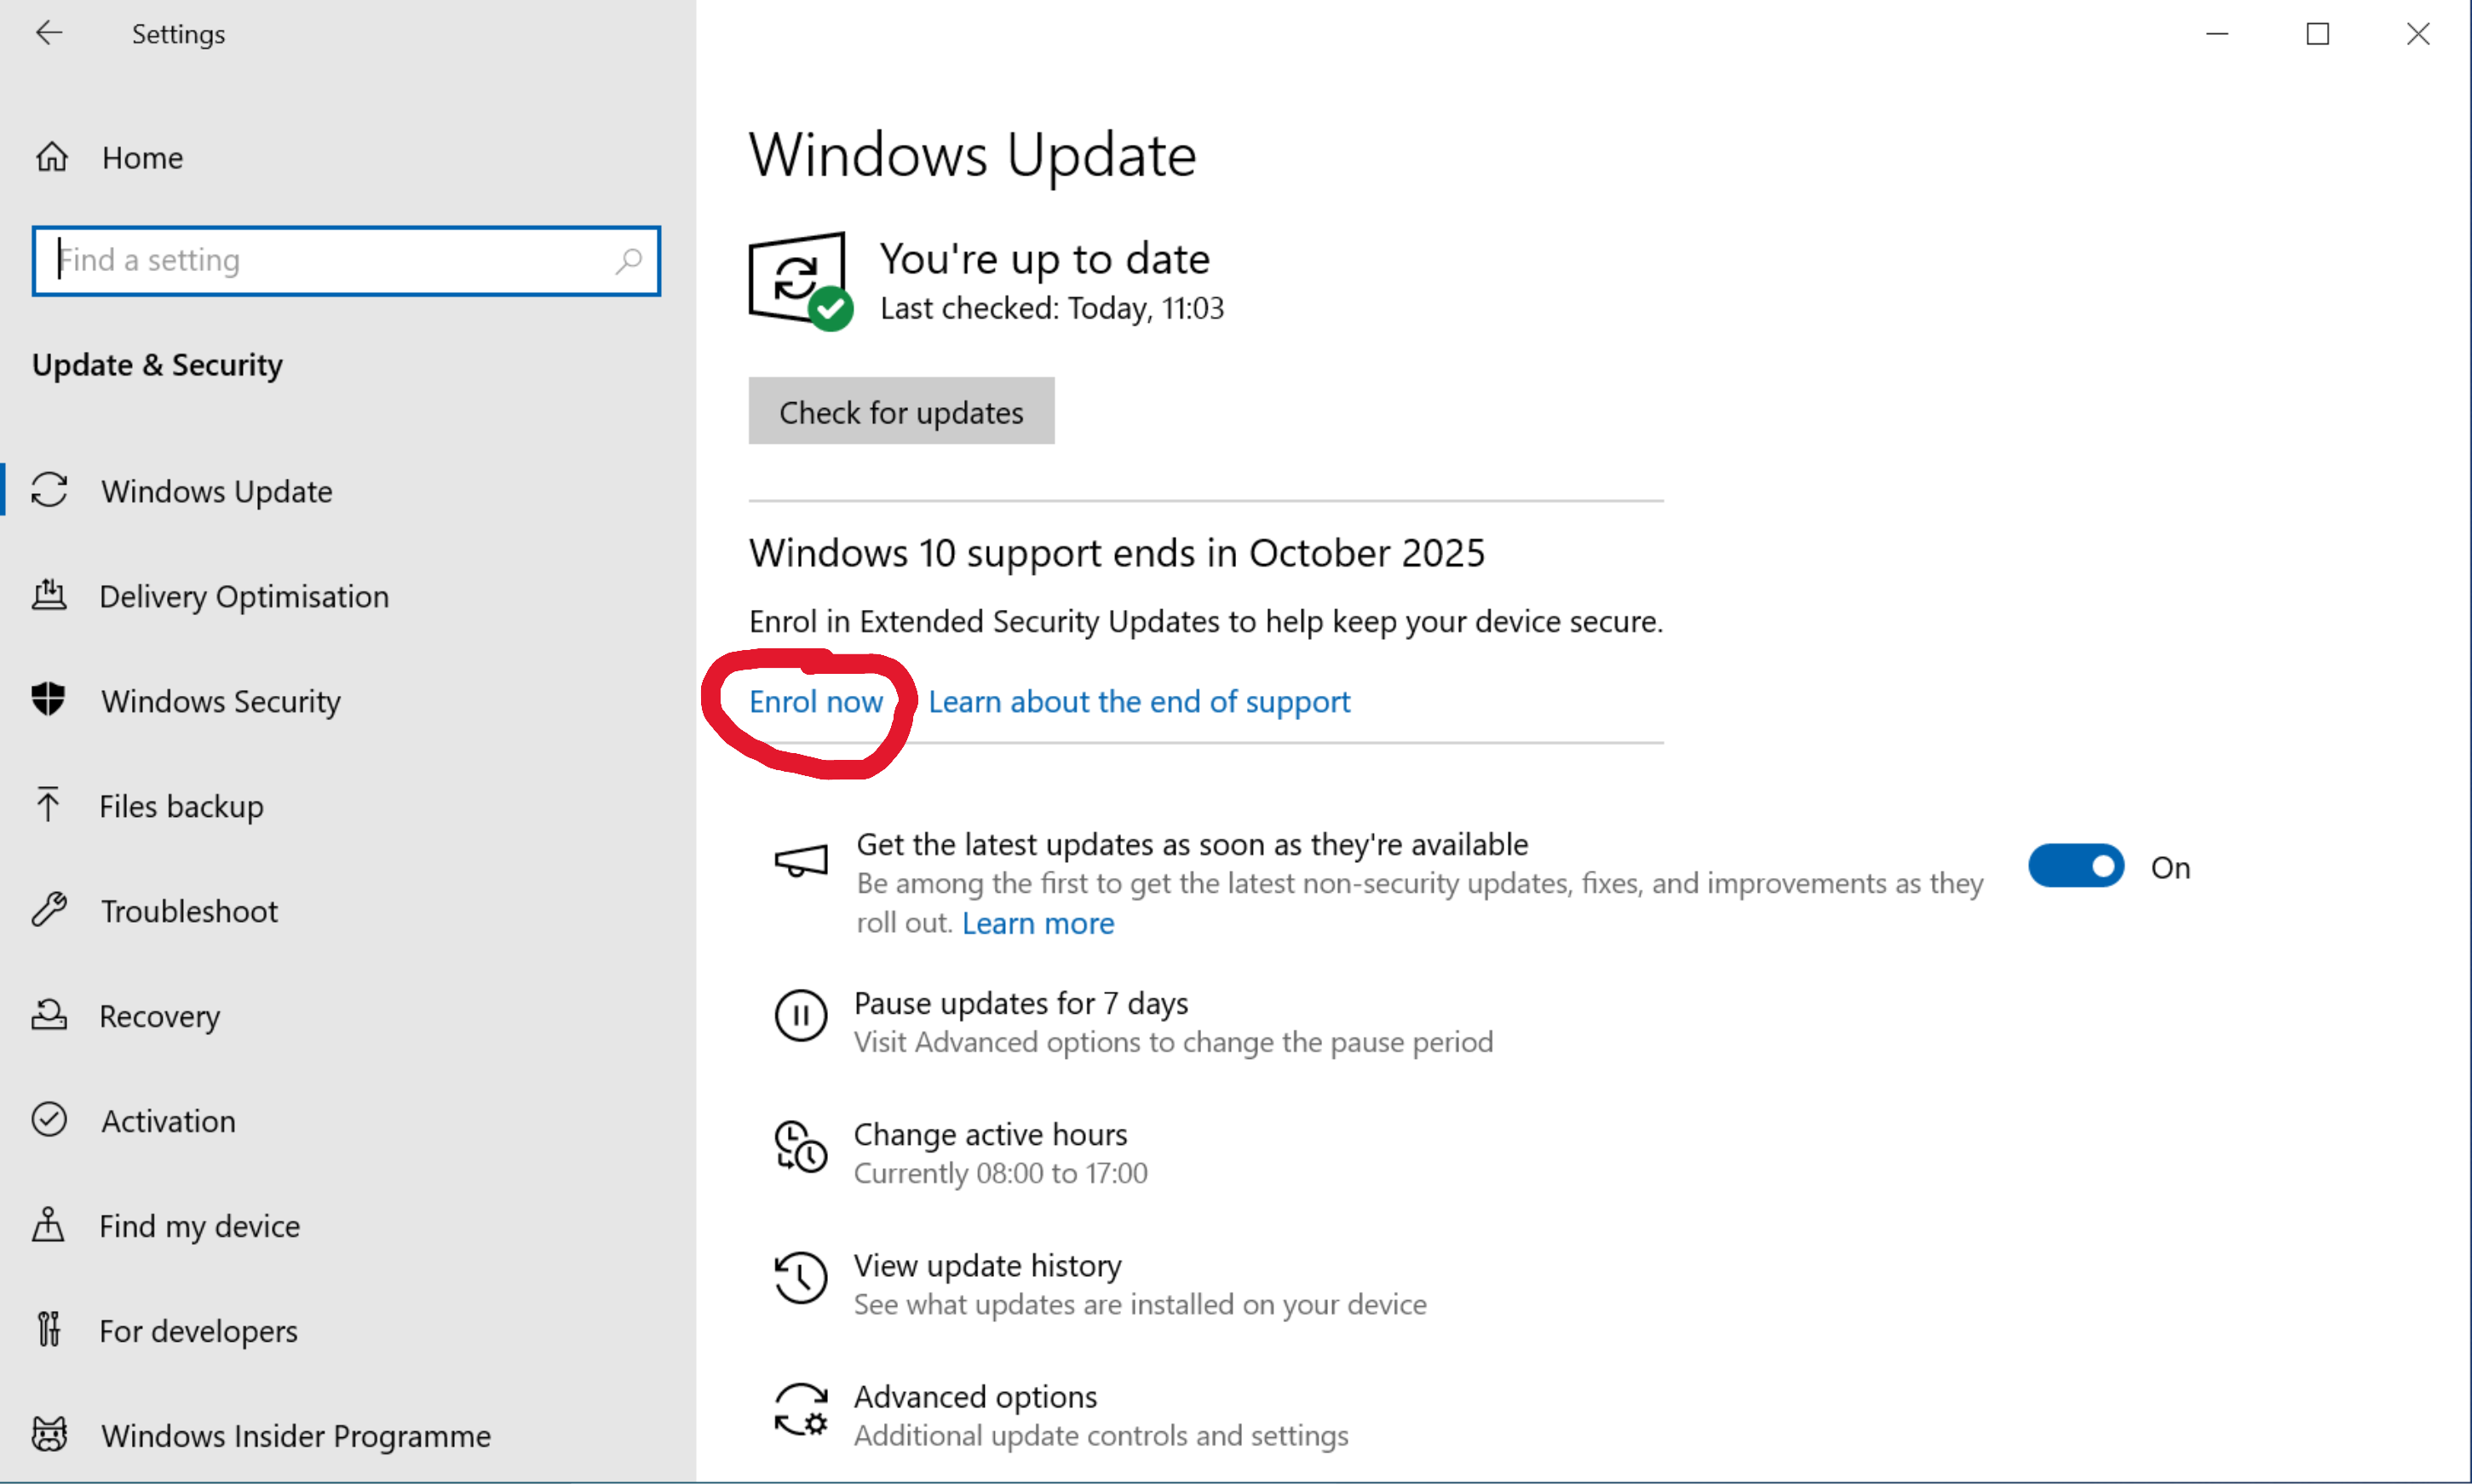Click the Files backup arrow icon

click(x=48, y=804)
